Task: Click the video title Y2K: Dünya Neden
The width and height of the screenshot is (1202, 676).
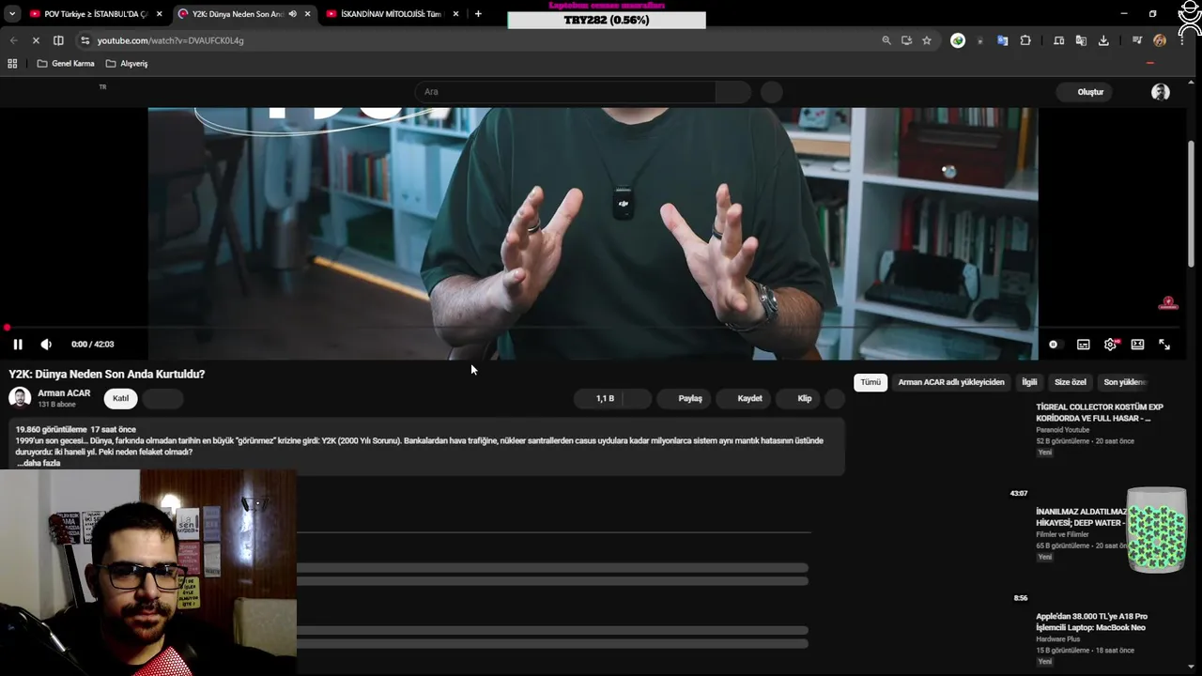Action: (x=107, y=374)
